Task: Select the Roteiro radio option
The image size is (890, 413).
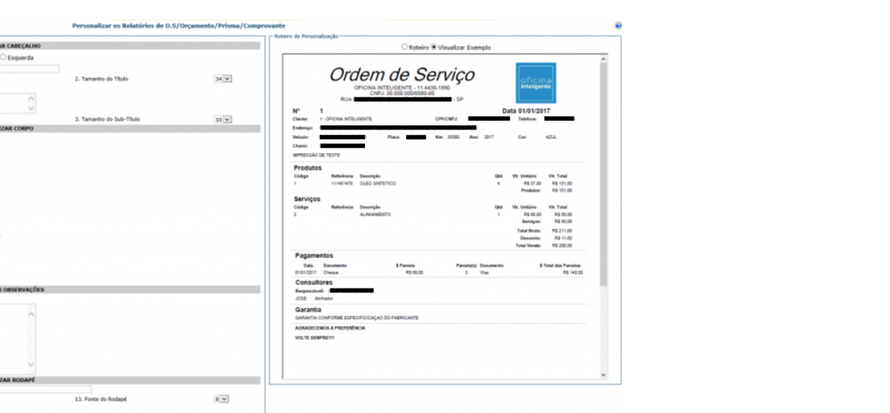Action: (x=405, y=47)
